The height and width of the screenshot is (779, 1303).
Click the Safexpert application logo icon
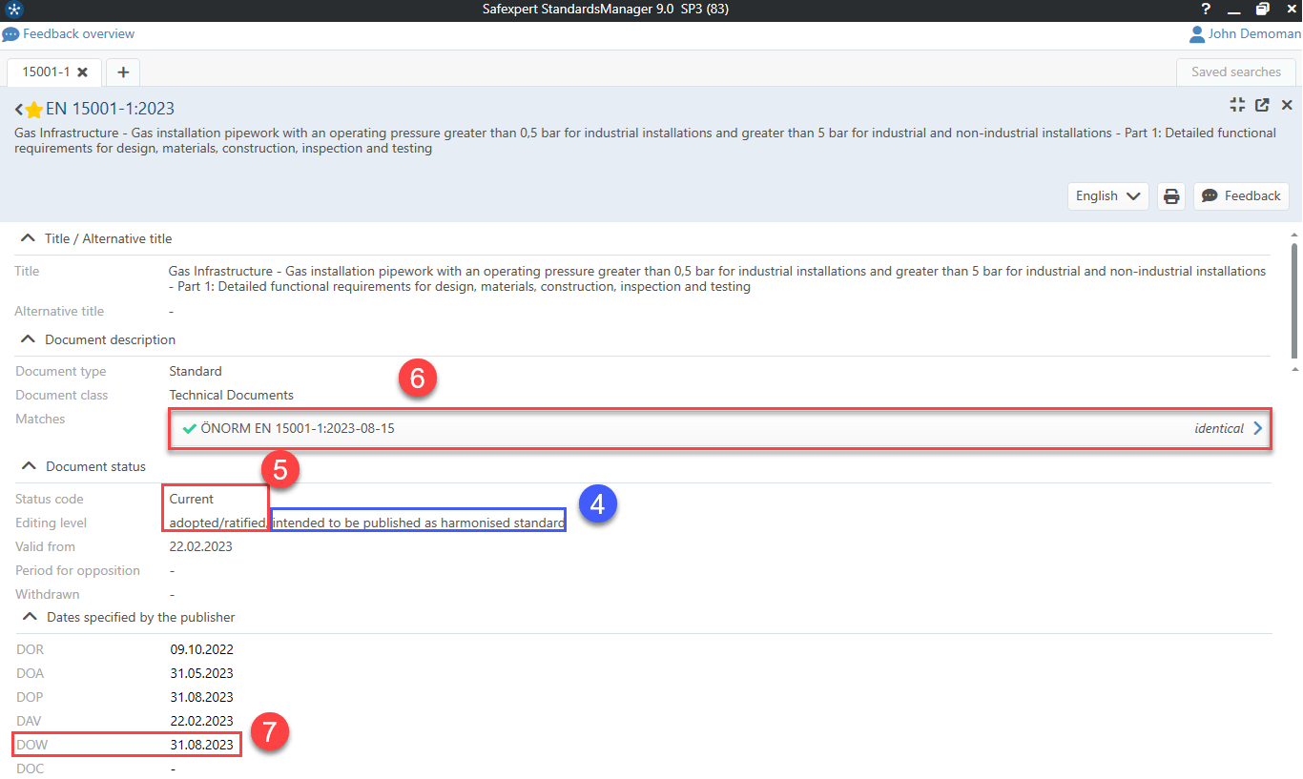click(12, 10)
